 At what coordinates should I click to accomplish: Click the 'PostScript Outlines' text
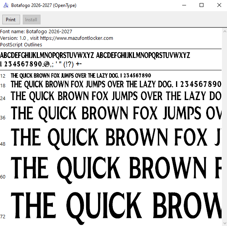(21, 45)
